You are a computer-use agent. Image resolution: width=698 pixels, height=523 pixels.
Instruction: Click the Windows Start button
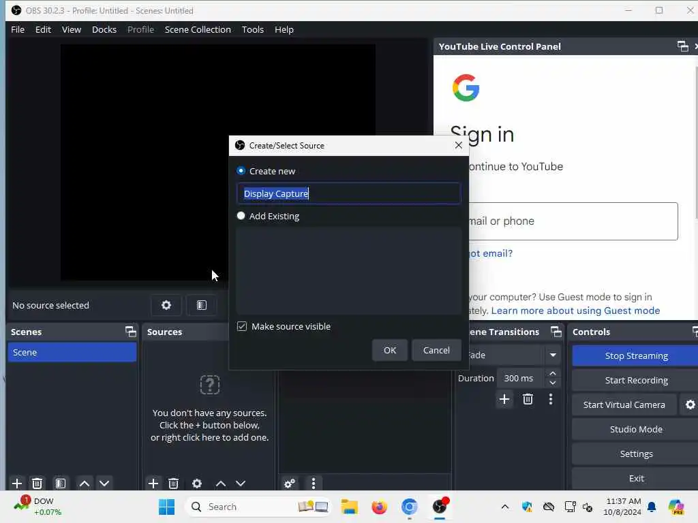click(x=166, y=507)
